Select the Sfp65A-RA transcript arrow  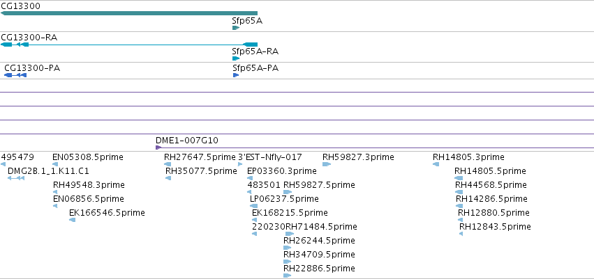coord(236,58)
